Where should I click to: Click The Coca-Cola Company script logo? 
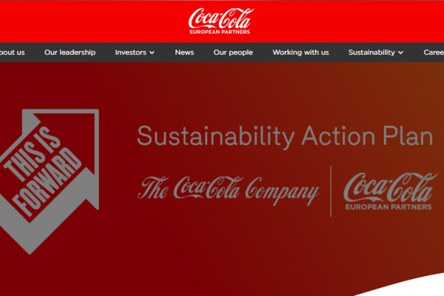(x=228, y=189)
